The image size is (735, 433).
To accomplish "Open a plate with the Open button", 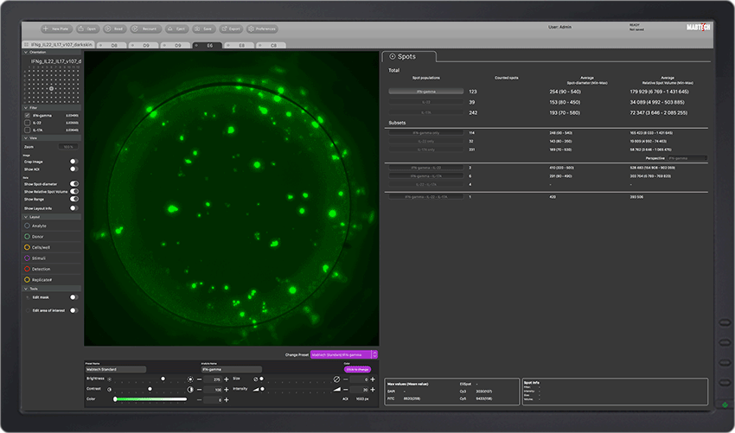I will [x=89, y=29].
